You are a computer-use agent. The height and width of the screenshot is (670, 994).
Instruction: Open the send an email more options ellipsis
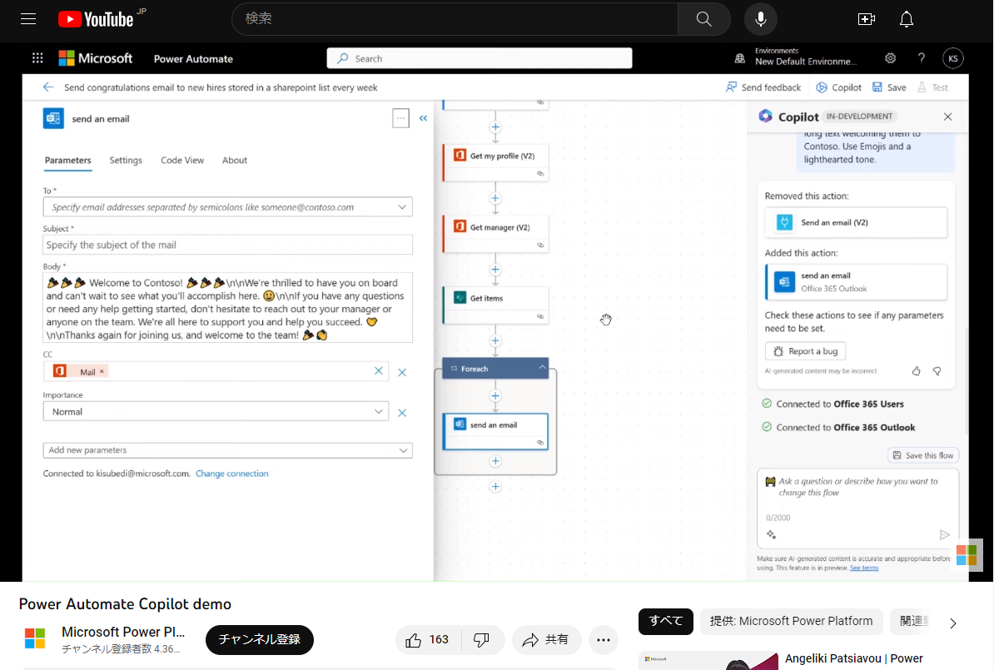[400, 118]
